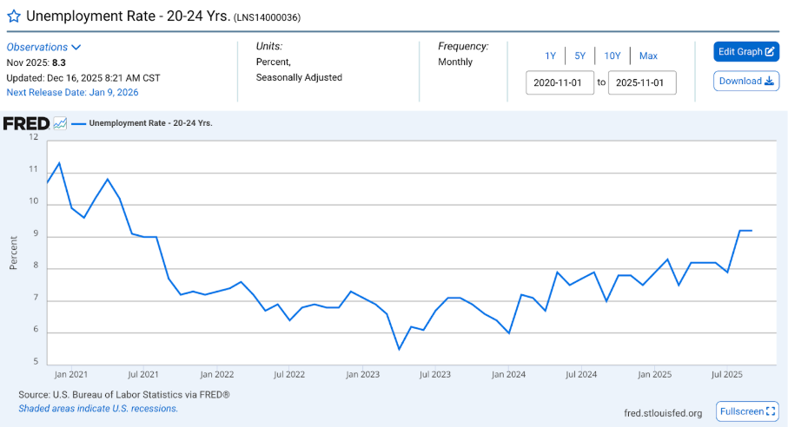
Task: Click the FRED logo above the chart
Action: tap(26, 123)
